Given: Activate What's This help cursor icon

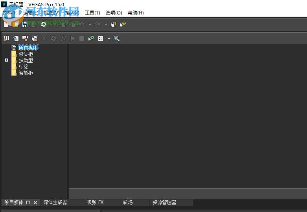Looking at the screenshot, I should click(123, 24).
